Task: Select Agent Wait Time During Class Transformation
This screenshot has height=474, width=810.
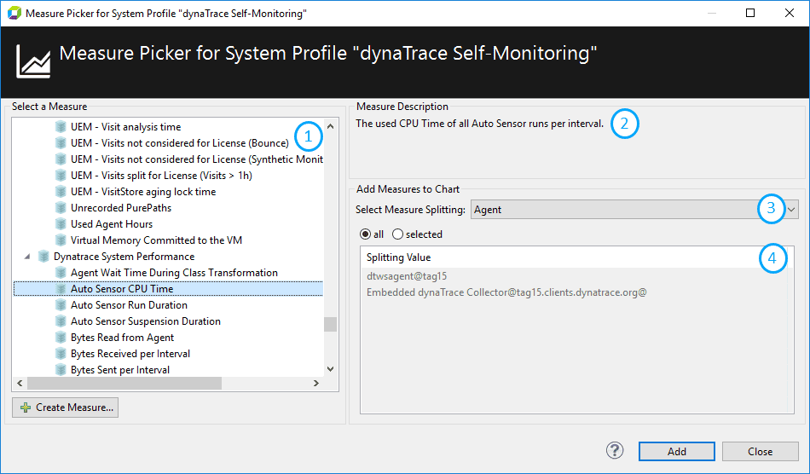Action: (174, 273)
